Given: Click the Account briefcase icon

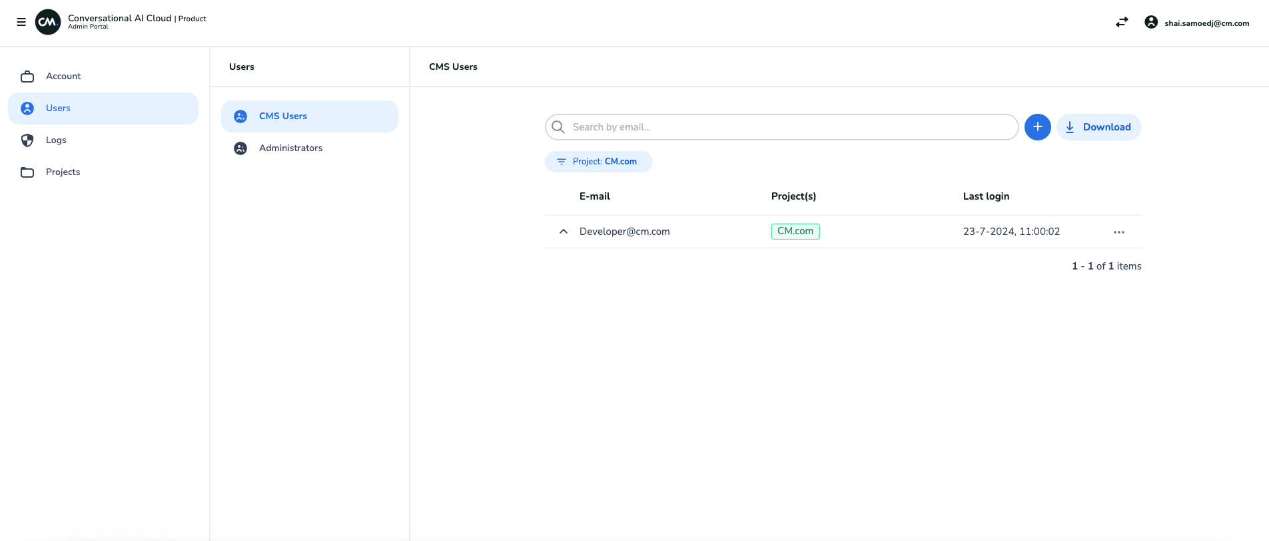Looking at the screenshot, I should point(27,77).
